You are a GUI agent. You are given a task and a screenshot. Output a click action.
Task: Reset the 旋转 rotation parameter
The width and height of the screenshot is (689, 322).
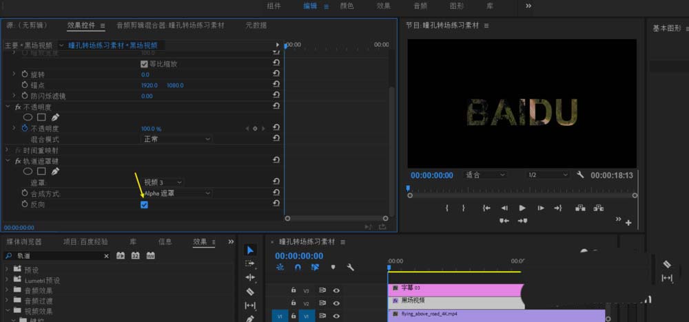point(276,74)
